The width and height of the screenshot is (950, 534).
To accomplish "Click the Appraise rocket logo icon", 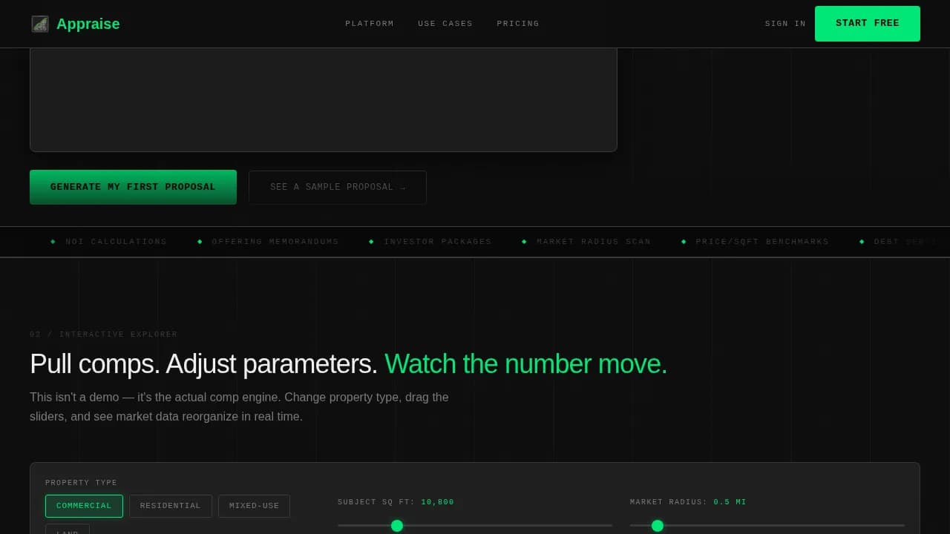I will pyautogui.click(x=40, y=24).
